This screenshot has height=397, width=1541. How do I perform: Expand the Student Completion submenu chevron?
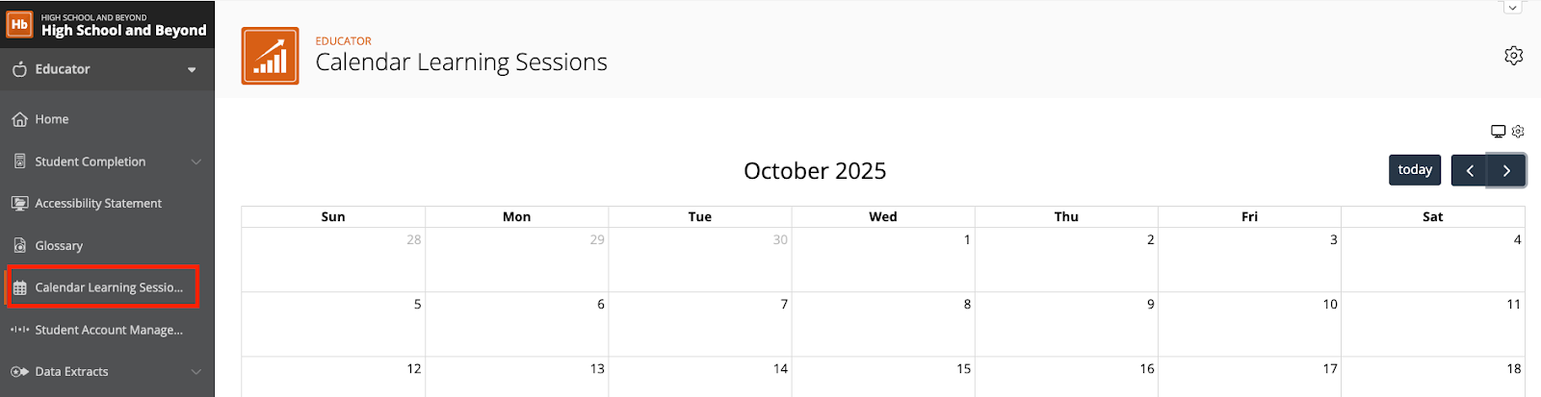(x=196, y=161)
